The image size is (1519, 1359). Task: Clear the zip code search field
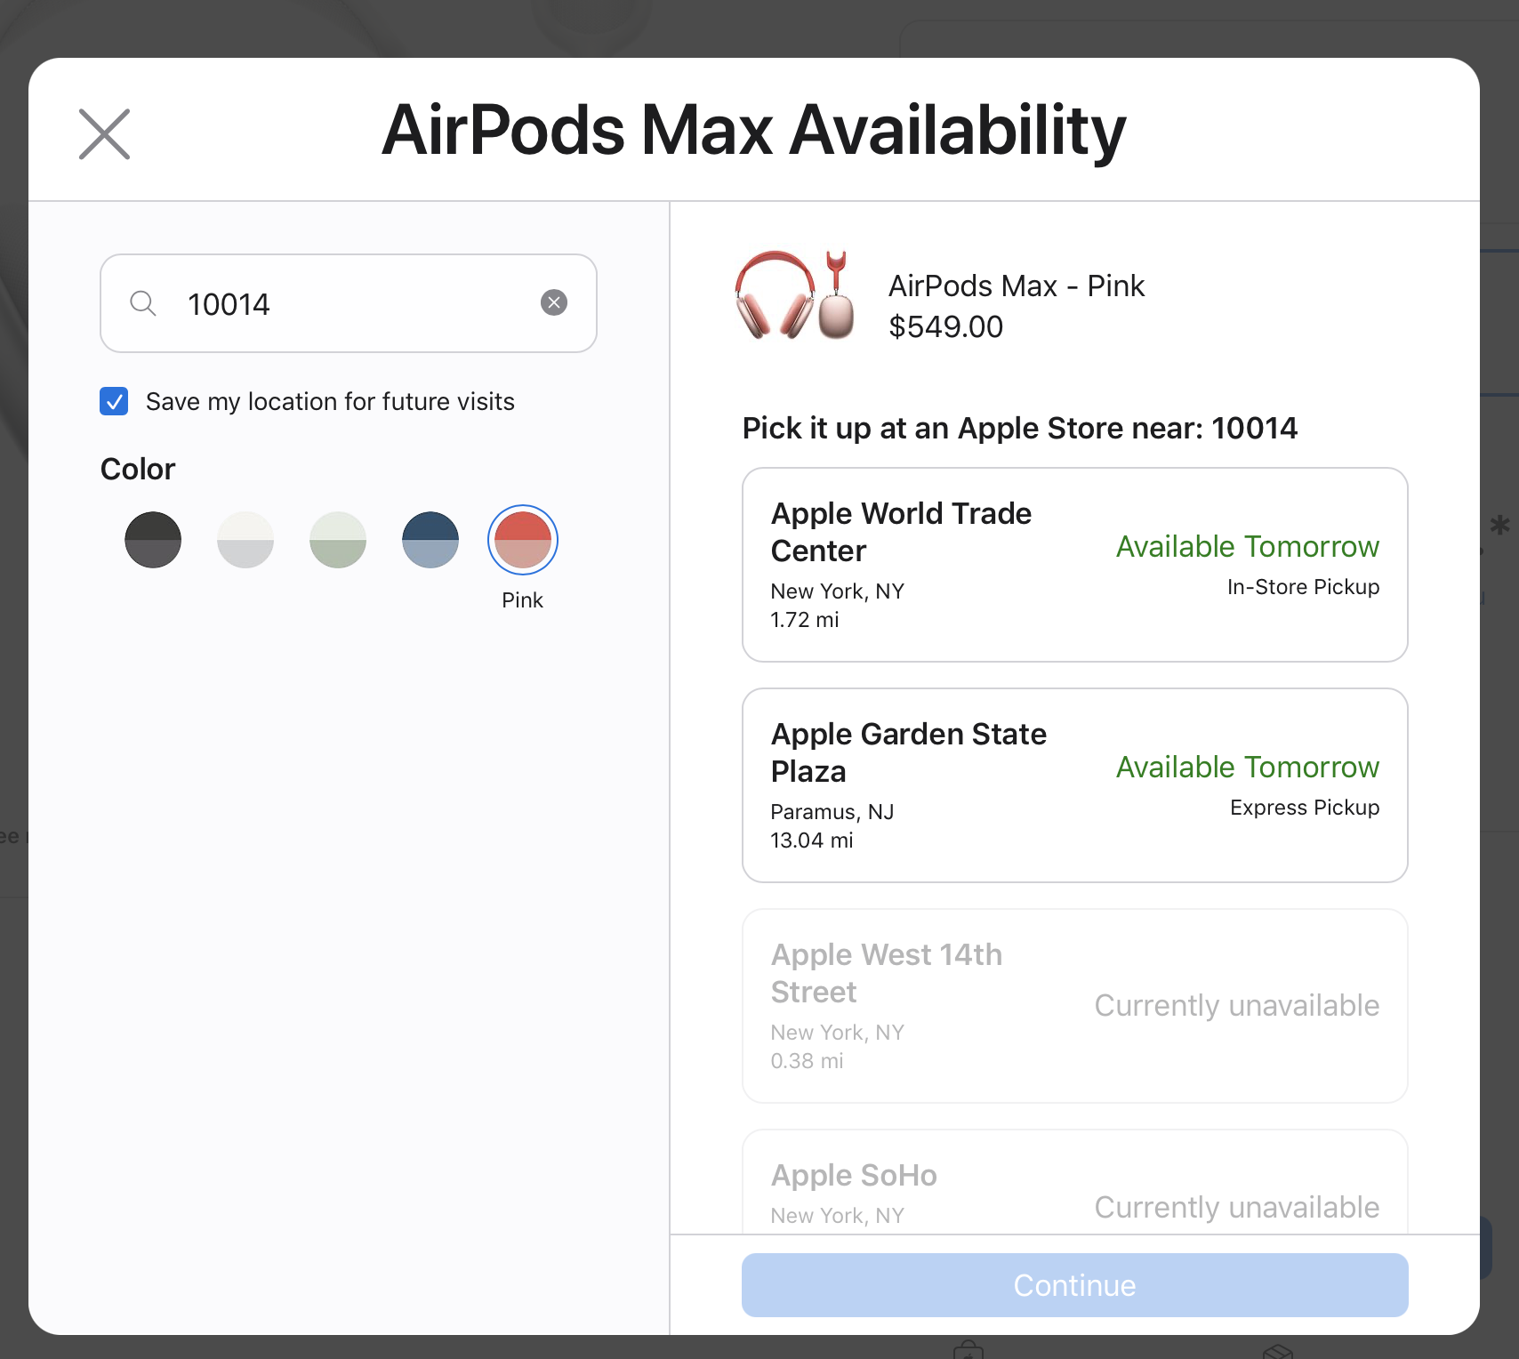click(554, 303)
